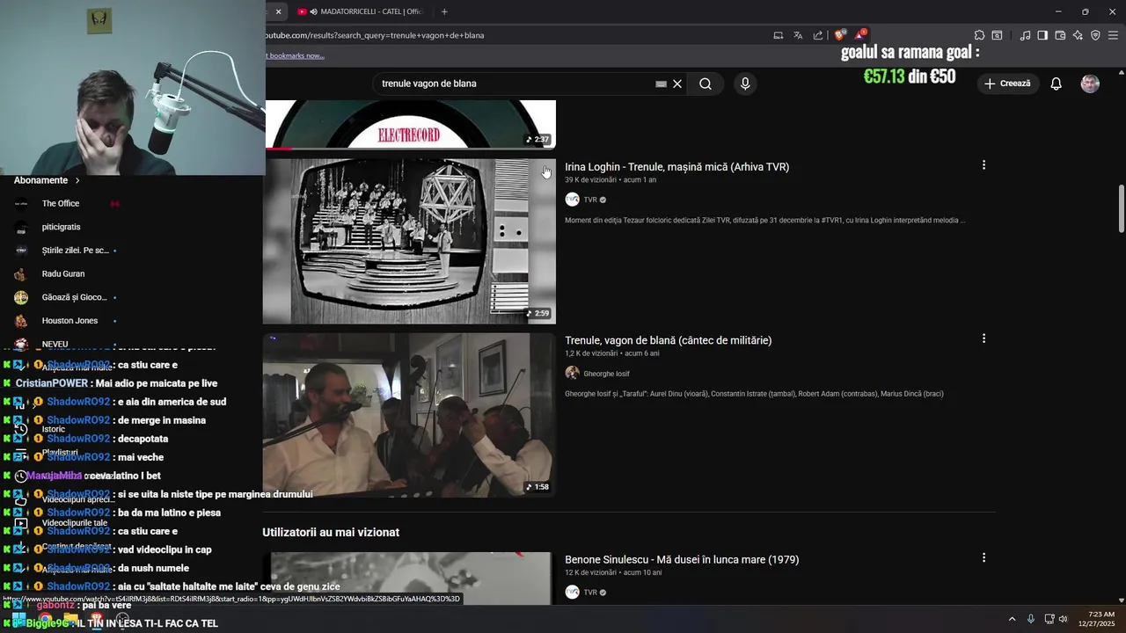Open the Electrecord video thumbnail

(409, 124)
